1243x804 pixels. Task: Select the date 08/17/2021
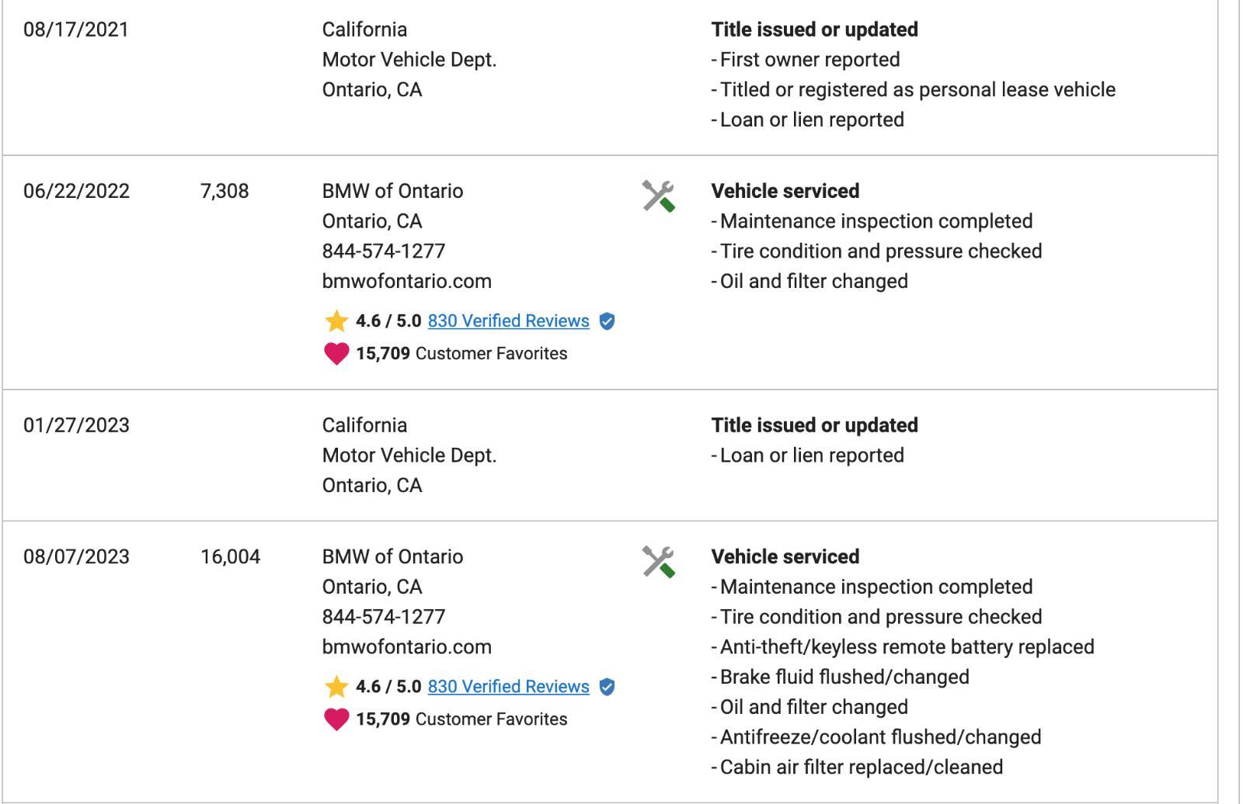[76, 29]
